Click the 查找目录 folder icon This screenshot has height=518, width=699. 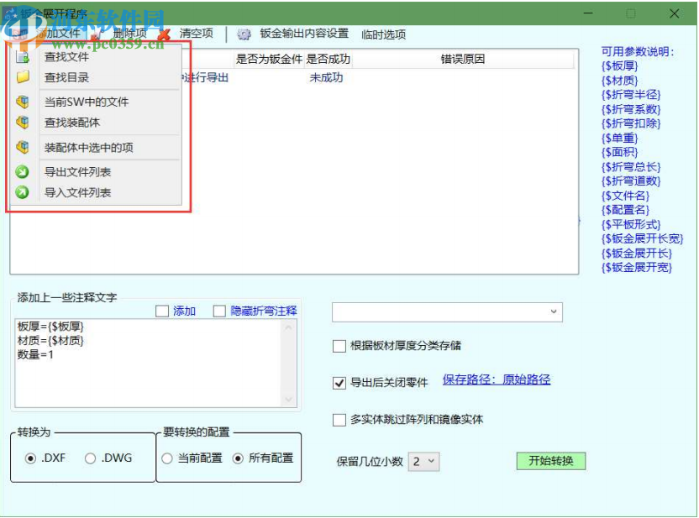click(23, 77)
